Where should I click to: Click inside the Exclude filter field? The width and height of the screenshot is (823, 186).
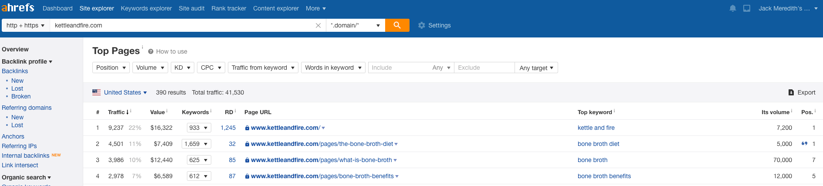[x=484, y=68]
